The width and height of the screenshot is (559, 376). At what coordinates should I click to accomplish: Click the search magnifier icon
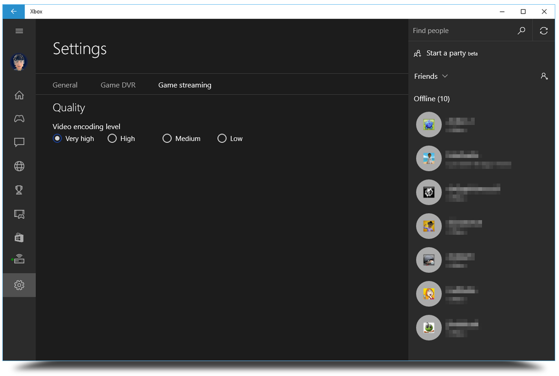(521, 31)
